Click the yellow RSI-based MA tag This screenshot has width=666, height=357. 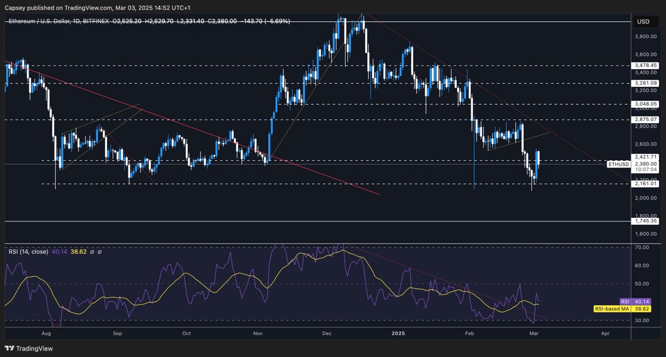(x=612, y=308)
